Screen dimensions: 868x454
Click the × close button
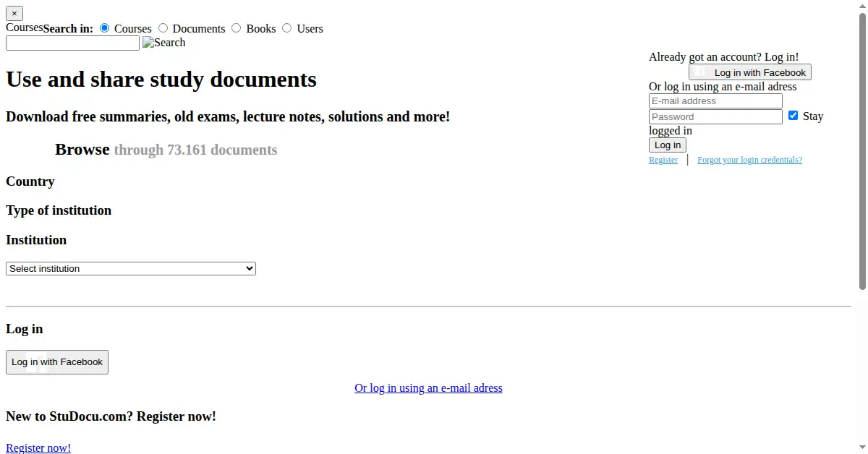pyautogui.click(x=14, y=13)
